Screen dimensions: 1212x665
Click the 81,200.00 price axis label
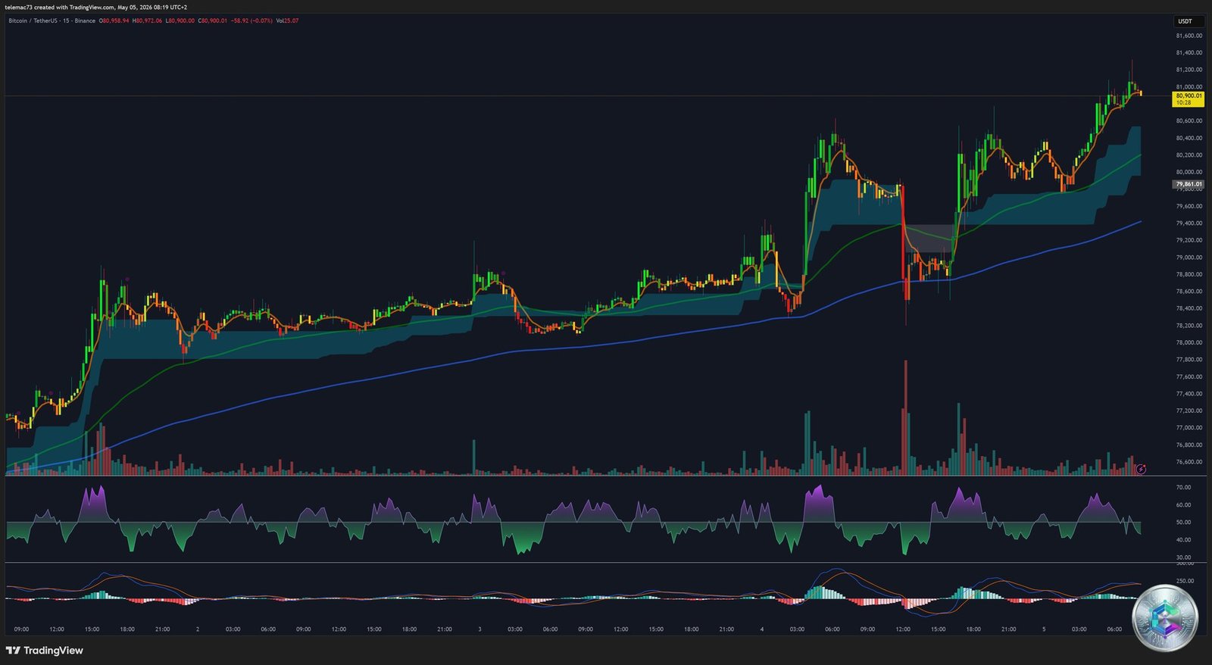click(1189, 70)
